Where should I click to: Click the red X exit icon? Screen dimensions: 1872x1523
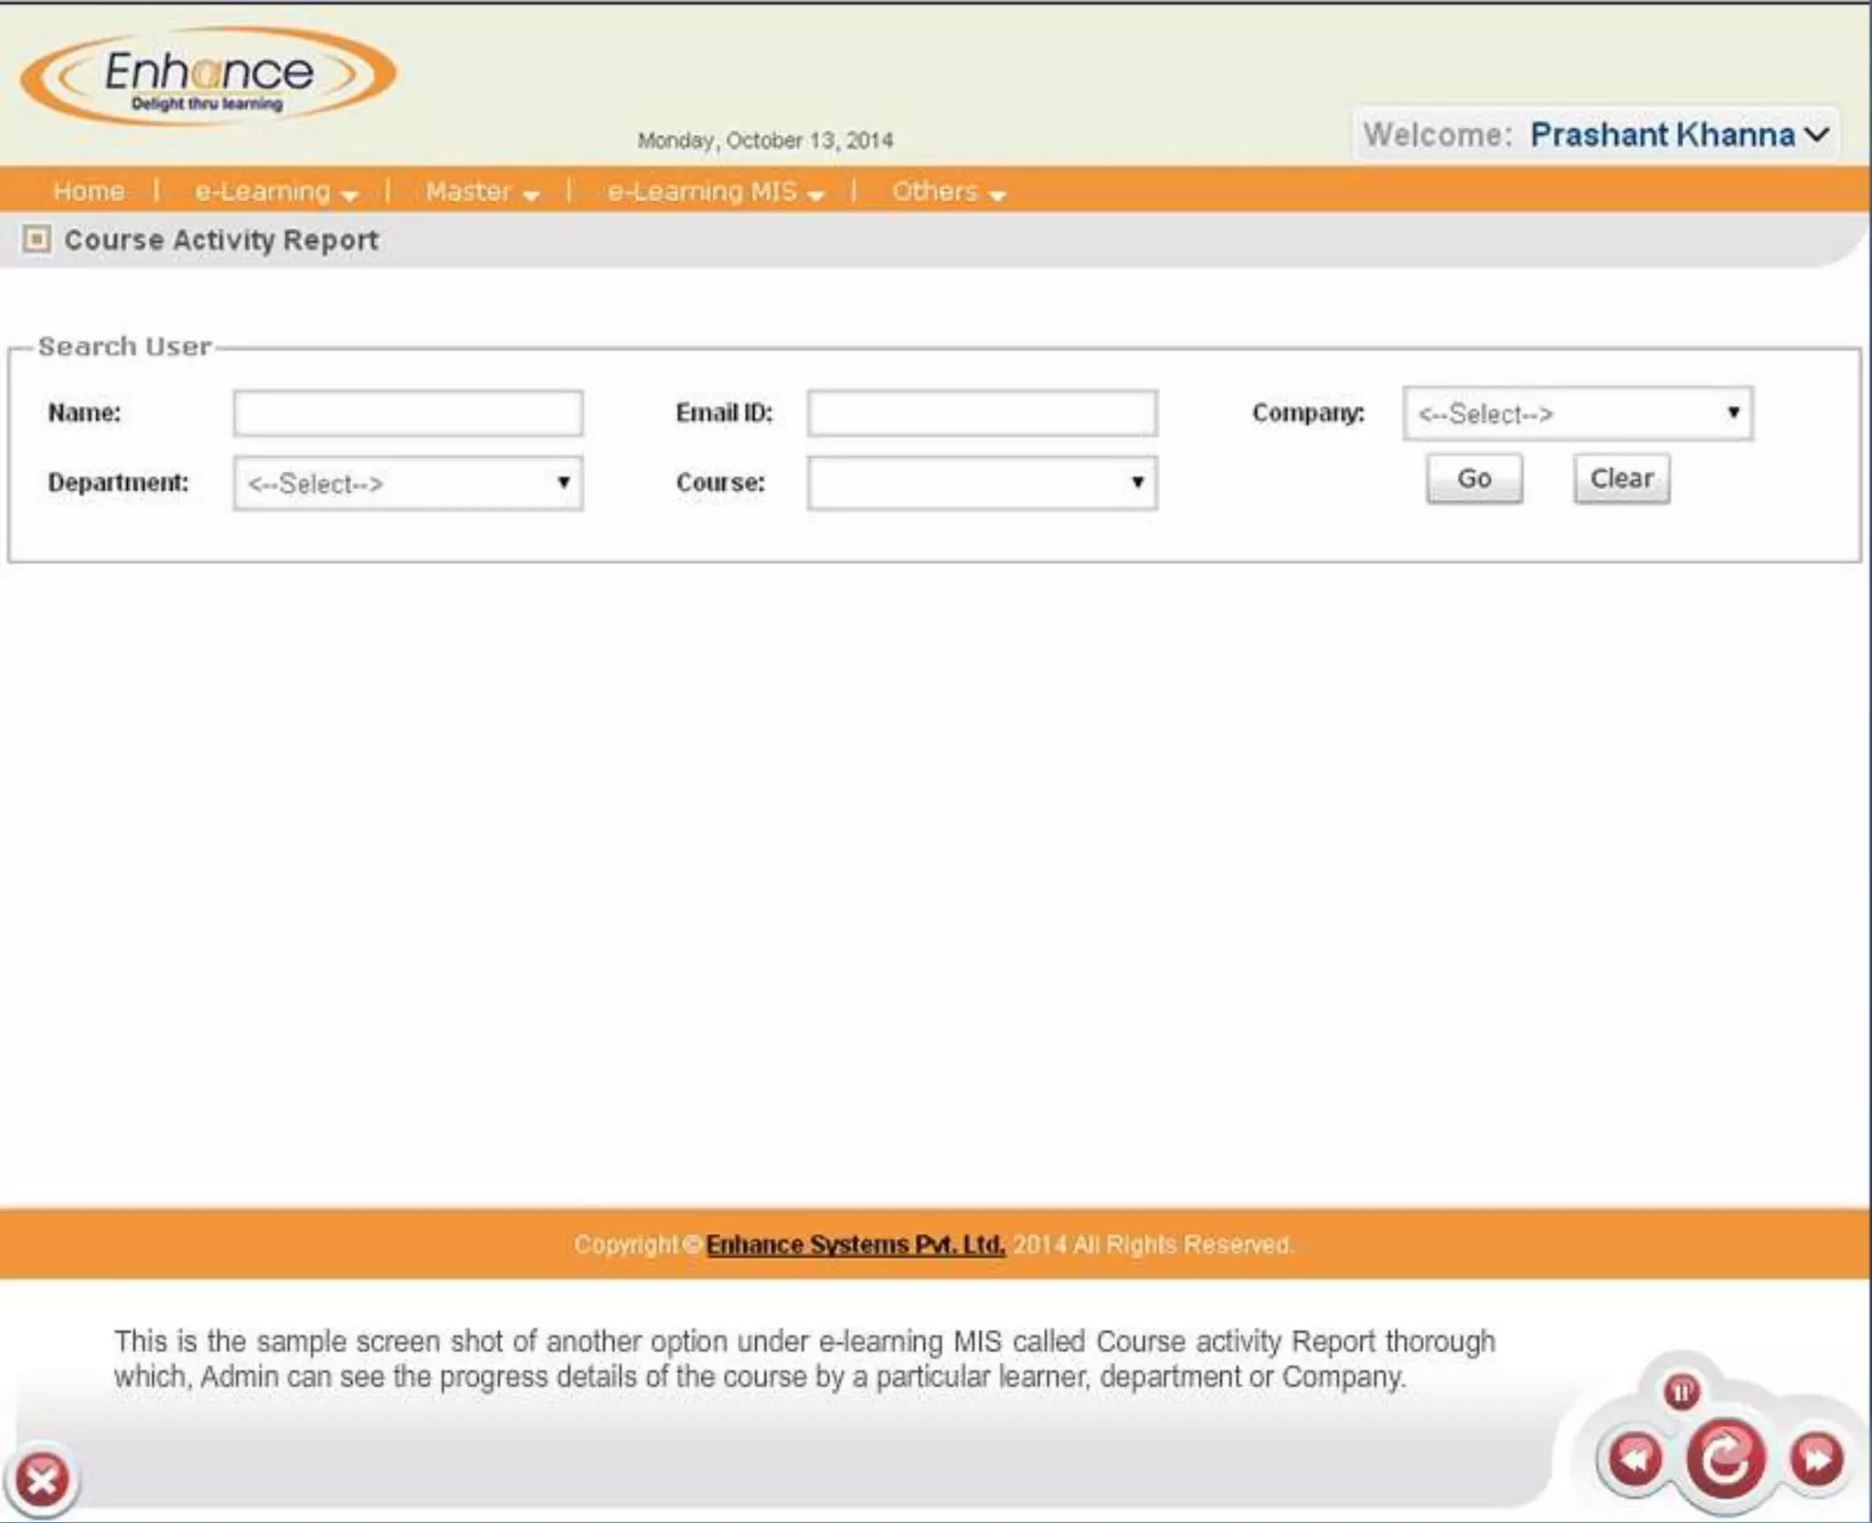click(x=42, y=1478)
